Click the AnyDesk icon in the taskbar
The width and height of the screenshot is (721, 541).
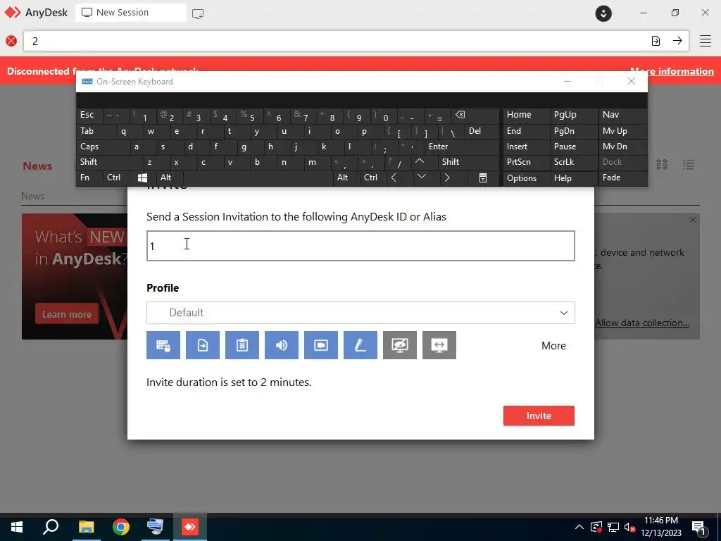(x=190, y=527)
